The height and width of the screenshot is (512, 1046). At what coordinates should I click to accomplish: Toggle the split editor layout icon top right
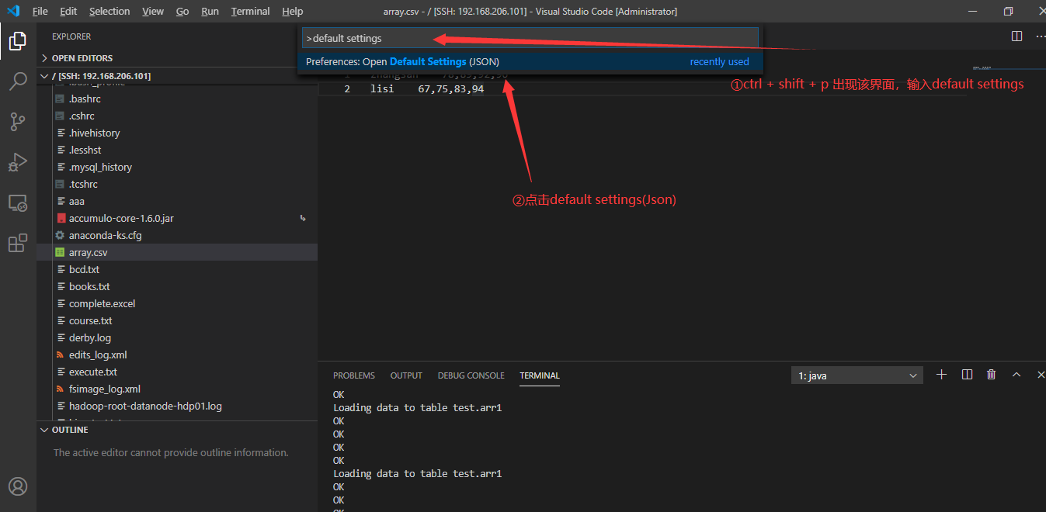click(x=1016, y=36)
